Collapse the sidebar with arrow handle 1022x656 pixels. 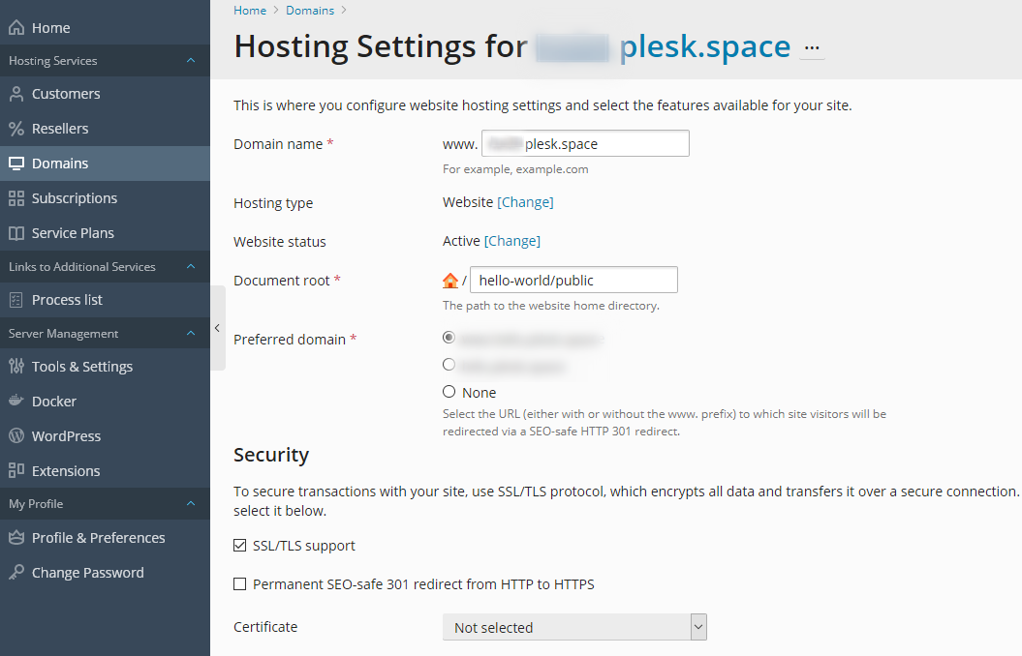tap(218, 328)
